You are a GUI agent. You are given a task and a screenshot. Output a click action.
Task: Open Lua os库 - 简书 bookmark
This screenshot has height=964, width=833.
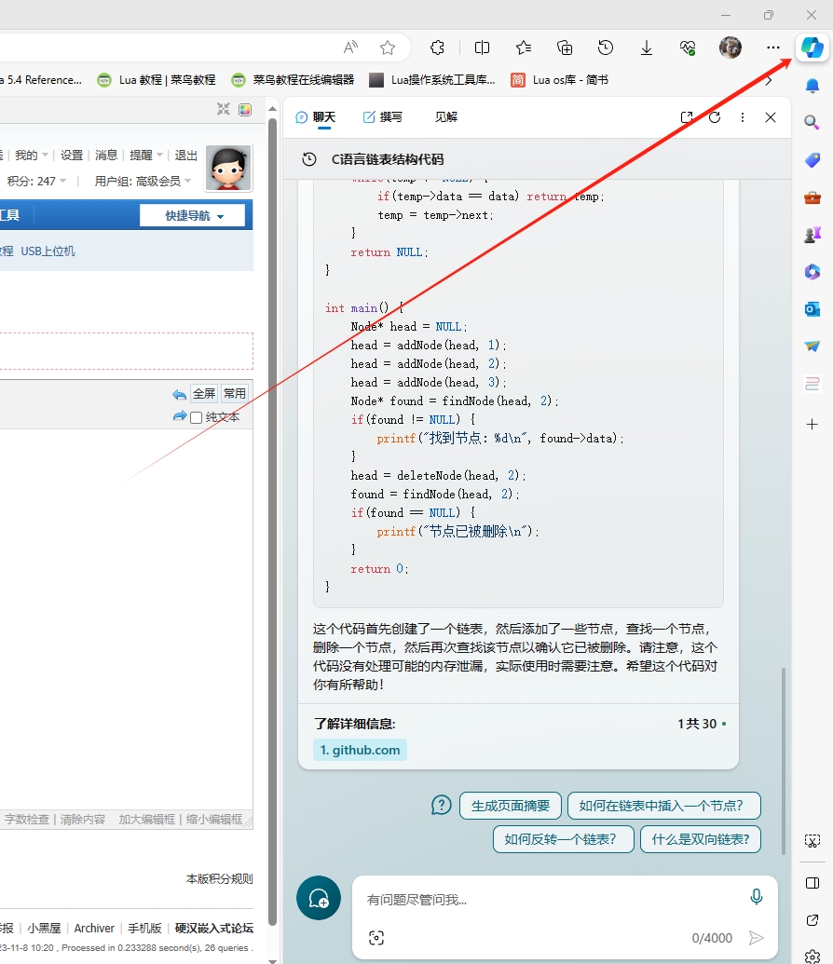(x=560, y=80)
